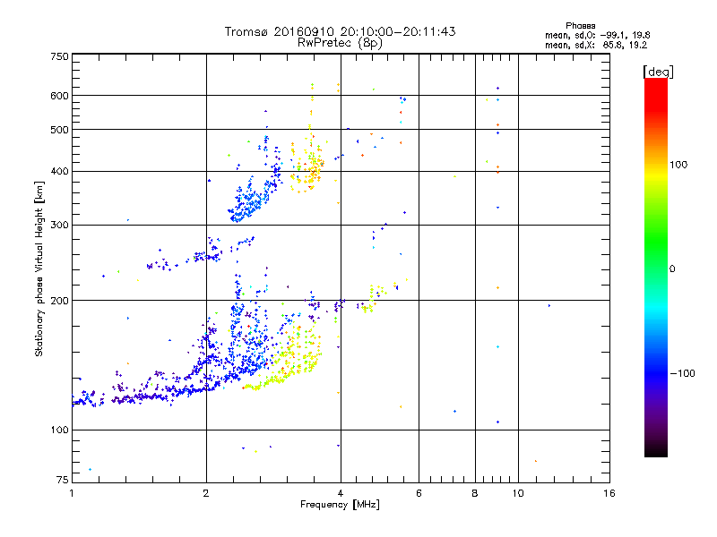Click the x-axis tick label '4'

(341, 493)
